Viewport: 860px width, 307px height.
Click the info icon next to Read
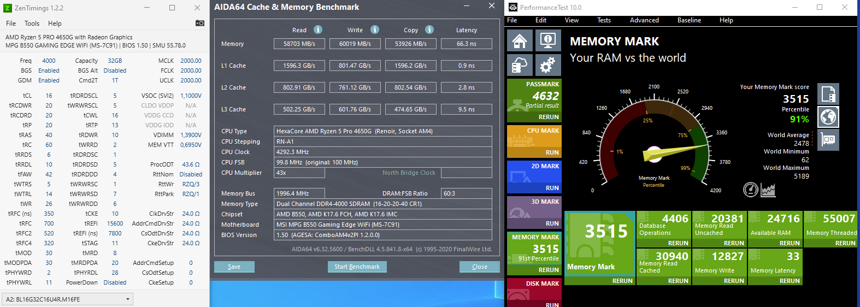(318, 29)
